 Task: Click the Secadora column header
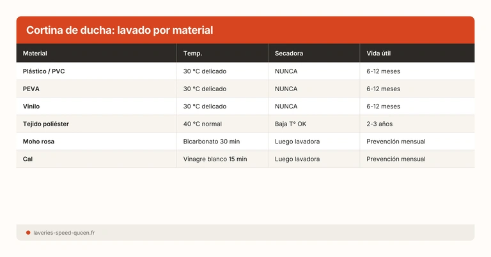(288, 54)
